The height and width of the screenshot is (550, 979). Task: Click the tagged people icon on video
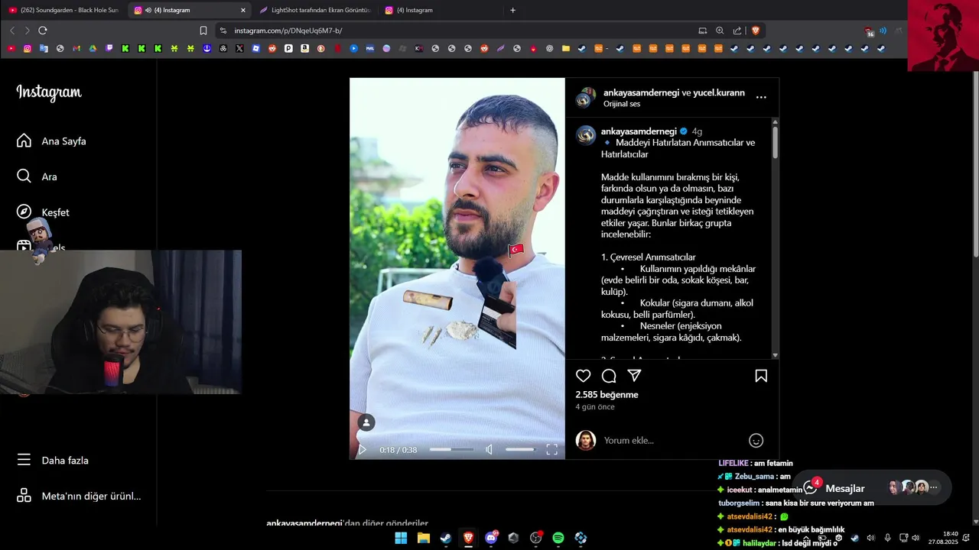366,422
